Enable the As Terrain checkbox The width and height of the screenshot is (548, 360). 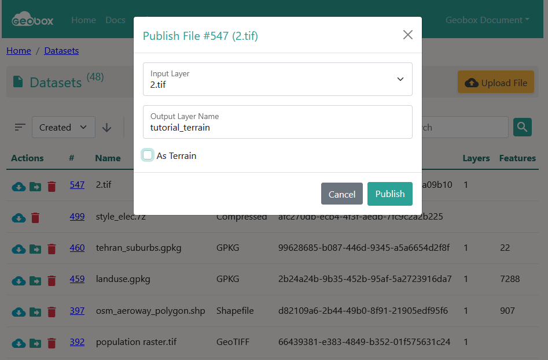click(x=148, y=155)
